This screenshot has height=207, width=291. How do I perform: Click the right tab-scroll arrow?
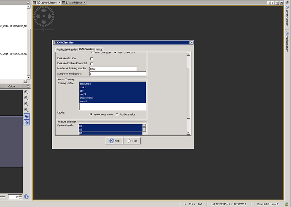point(272,3)
